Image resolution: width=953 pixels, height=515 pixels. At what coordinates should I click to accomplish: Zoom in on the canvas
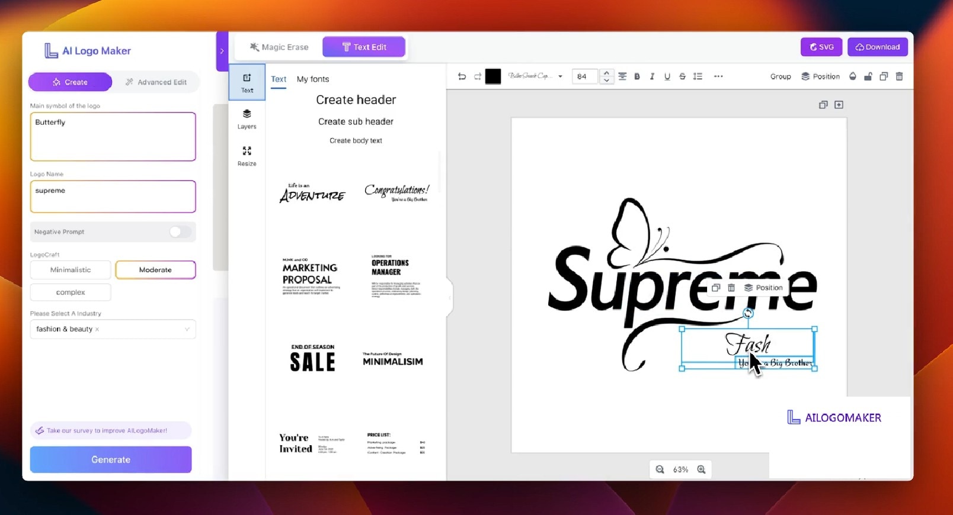[x=702, y=469]
